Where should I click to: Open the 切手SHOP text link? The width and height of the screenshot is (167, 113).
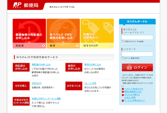(37, 83)
